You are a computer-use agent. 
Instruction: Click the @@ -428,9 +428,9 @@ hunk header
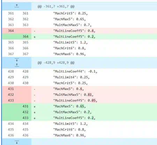pyautogui.click(x=56, y=63)
